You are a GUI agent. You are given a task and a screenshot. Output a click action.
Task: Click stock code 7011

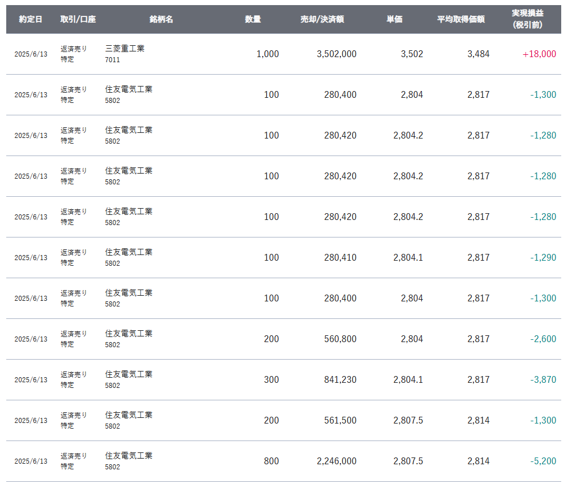[112, 60]
